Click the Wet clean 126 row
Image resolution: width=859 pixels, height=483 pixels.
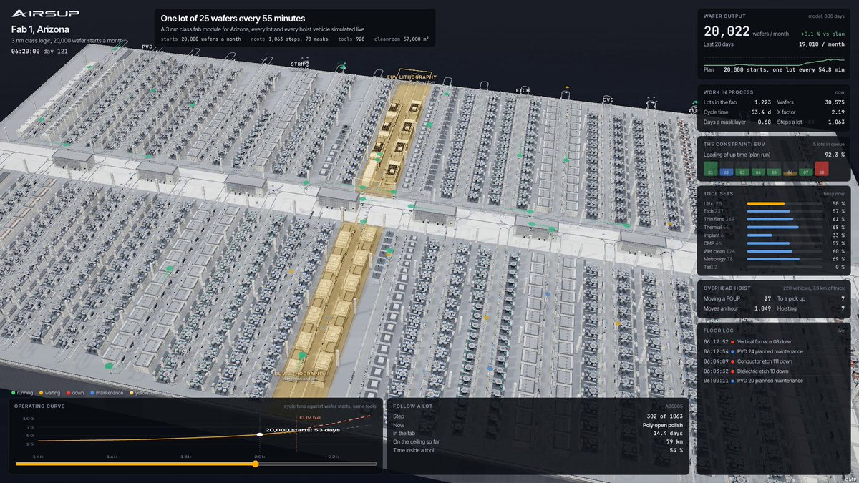coord(774,251)
